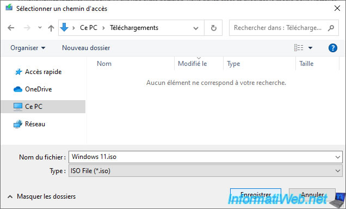Change the view layout icon
Viewport: 346px width, 209px height.
point(299,48)
